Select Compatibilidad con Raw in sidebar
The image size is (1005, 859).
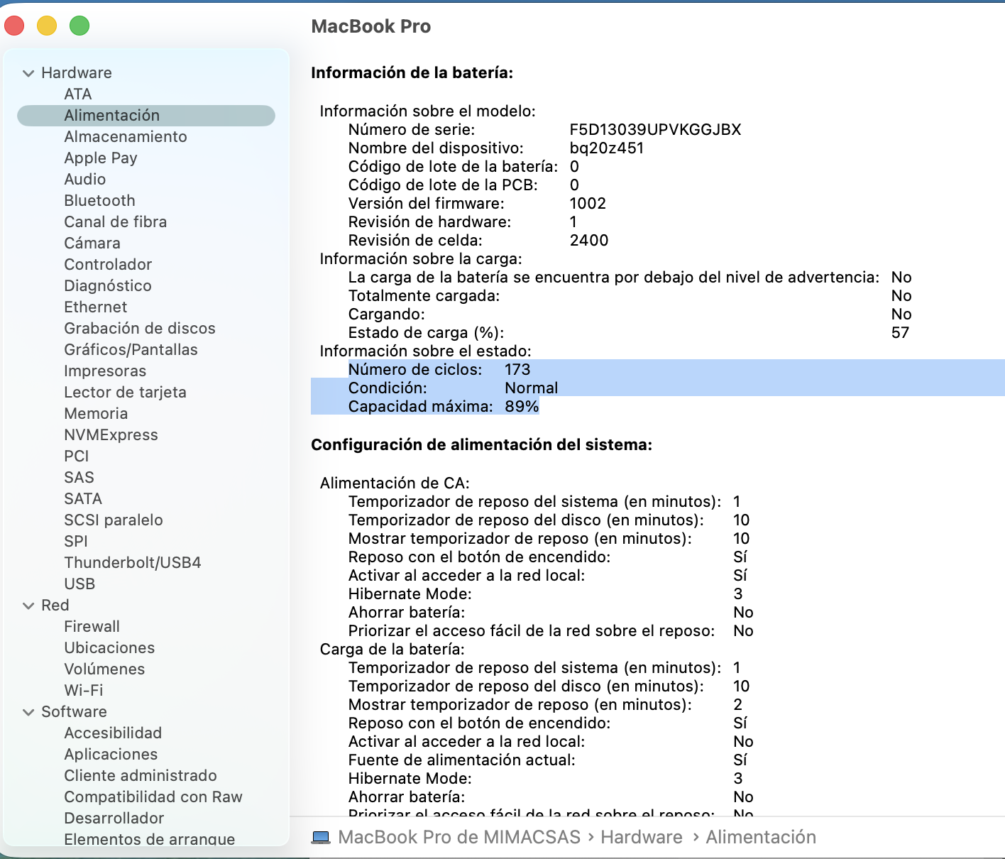click(153, 797)
